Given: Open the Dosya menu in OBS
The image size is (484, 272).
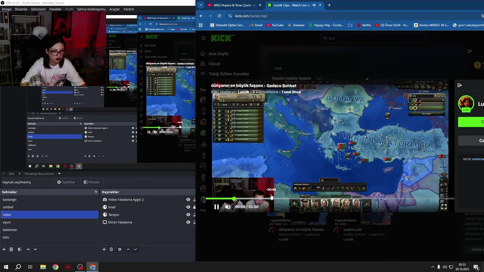Looking at the screenshot, I should [x=6, y=9].
